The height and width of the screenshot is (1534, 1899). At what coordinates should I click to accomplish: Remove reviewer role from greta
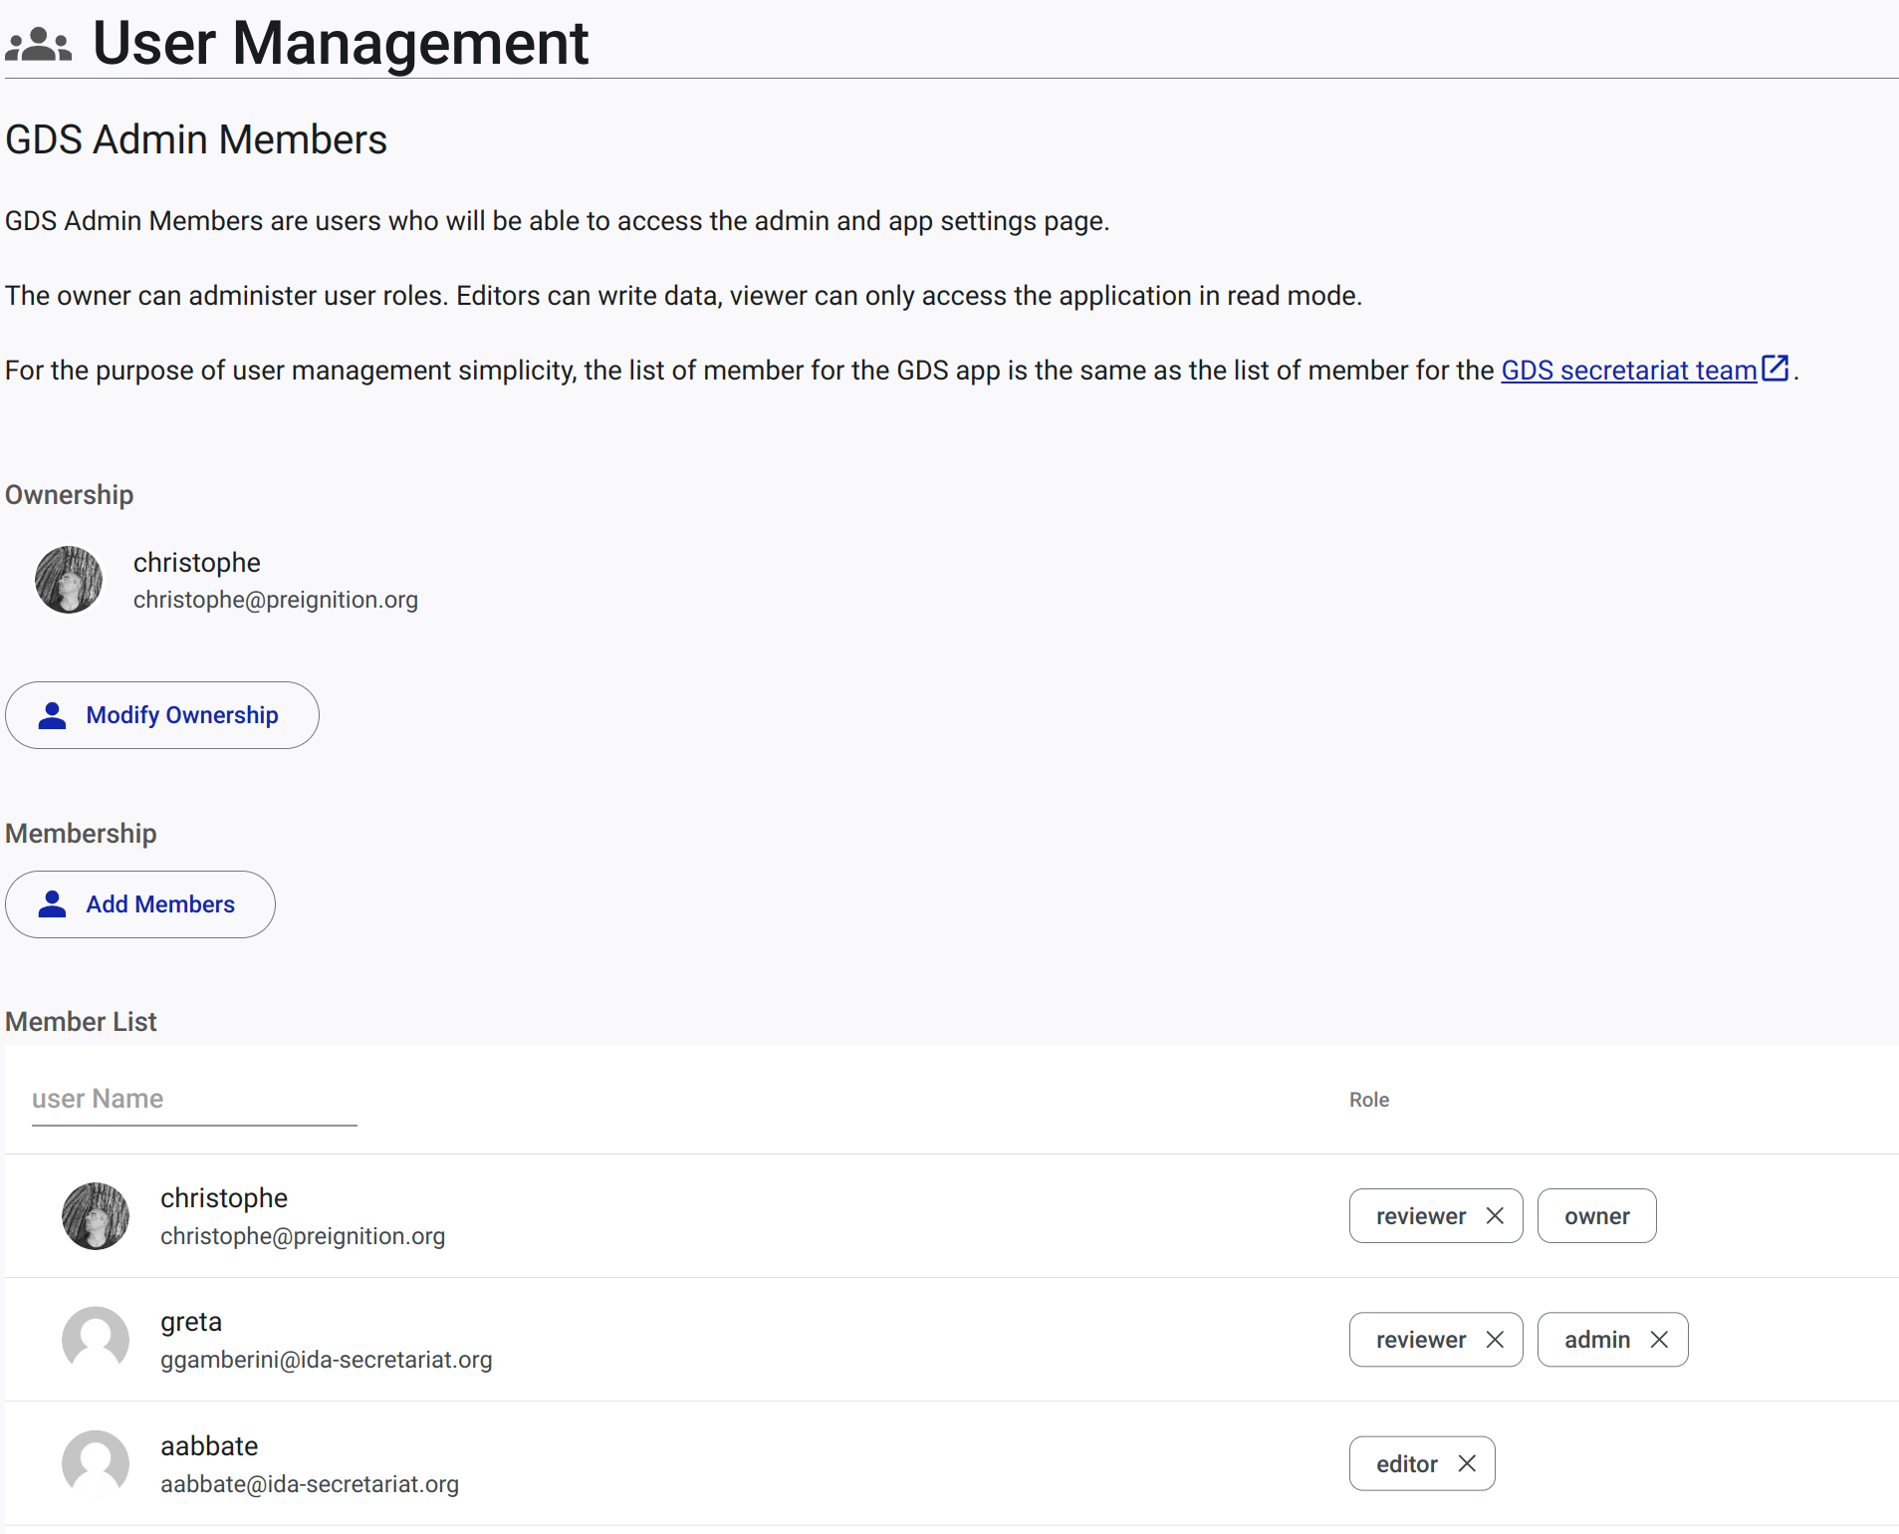[1495, 1340]
